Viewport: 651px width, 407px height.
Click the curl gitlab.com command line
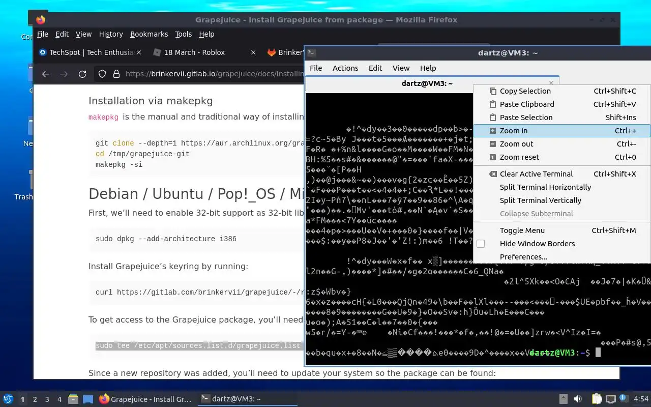[200, 292]
